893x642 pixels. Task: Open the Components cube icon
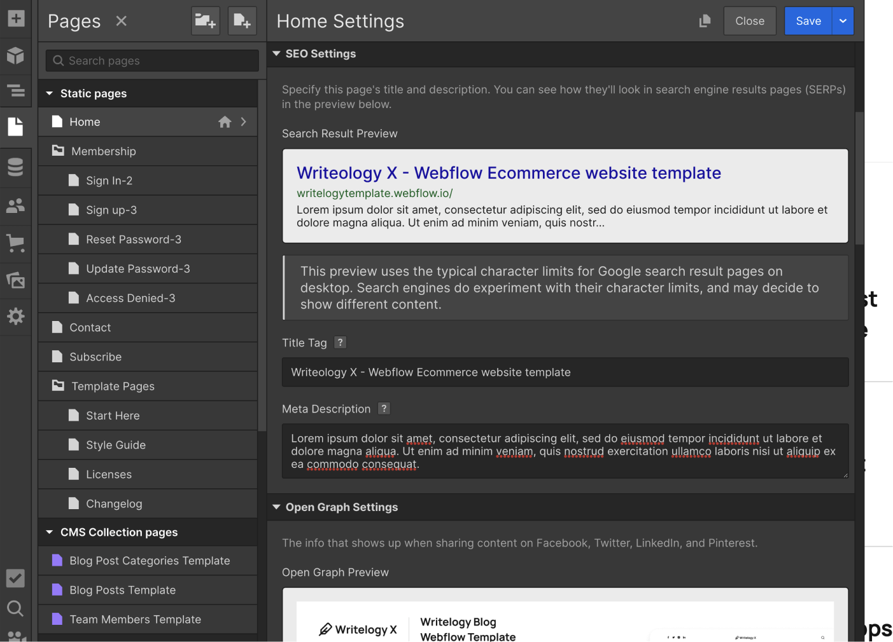(x=15, y=55)
